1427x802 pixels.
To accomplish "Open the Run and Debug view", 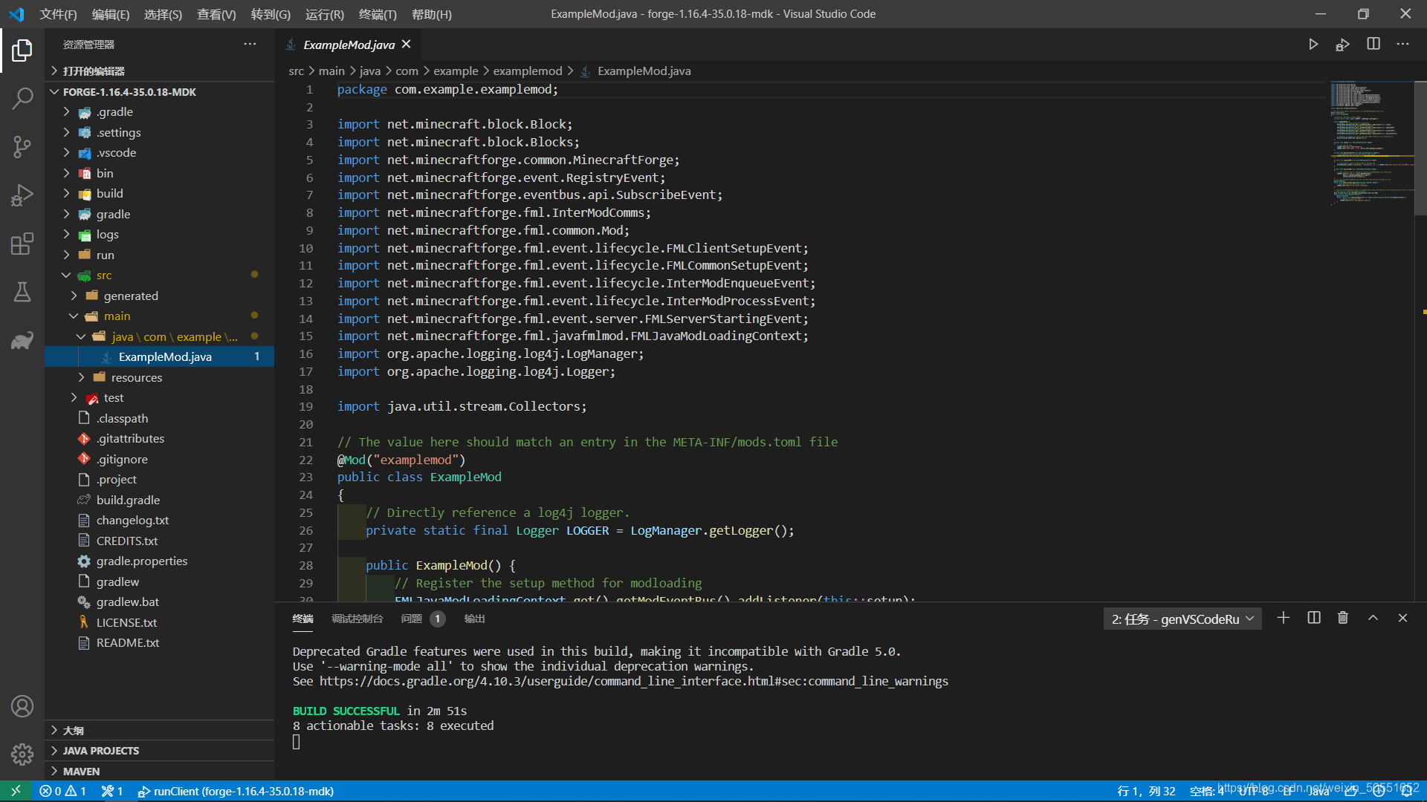I will coord(22,195).
